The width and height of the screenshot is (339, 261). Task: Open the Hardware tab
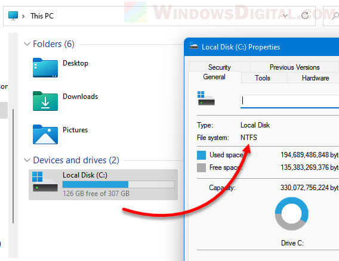point(316,78)
